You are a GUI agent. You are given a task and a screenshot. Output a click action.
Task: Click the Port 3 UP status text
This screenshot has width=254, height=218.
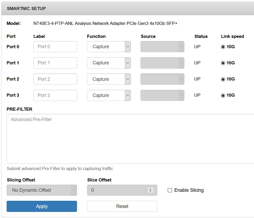pyautogui.click(x=197, y=95)
